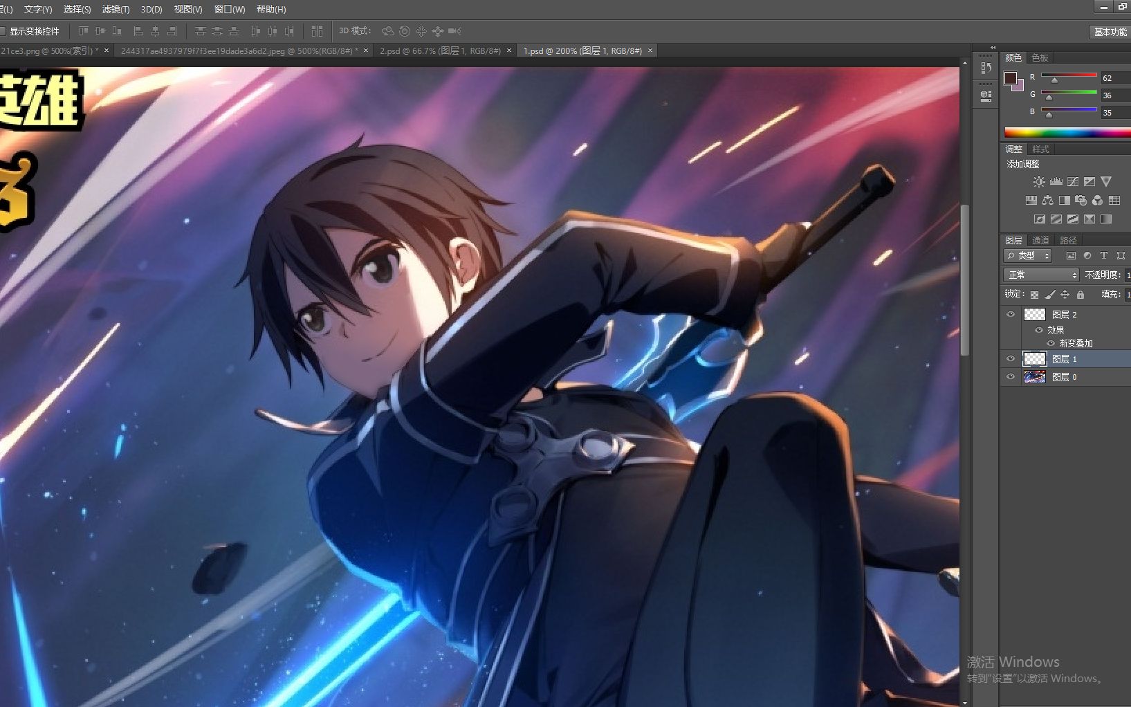Add a Gradient Map adjustment
The width and height of the screenshot is (1131, 707).
coord(1106,219)
